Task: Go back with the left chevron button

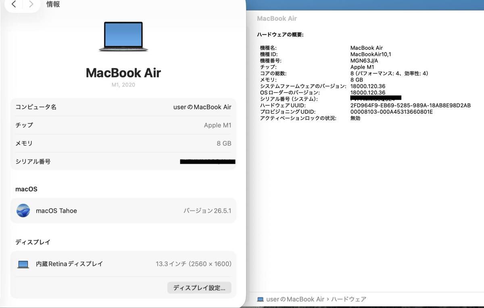Action: click(14, 4)
